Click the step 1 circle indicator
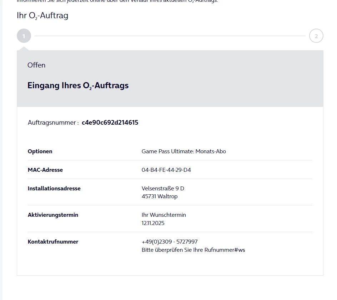The width and height of the screenshot is (337, 300). coord(24,36)
